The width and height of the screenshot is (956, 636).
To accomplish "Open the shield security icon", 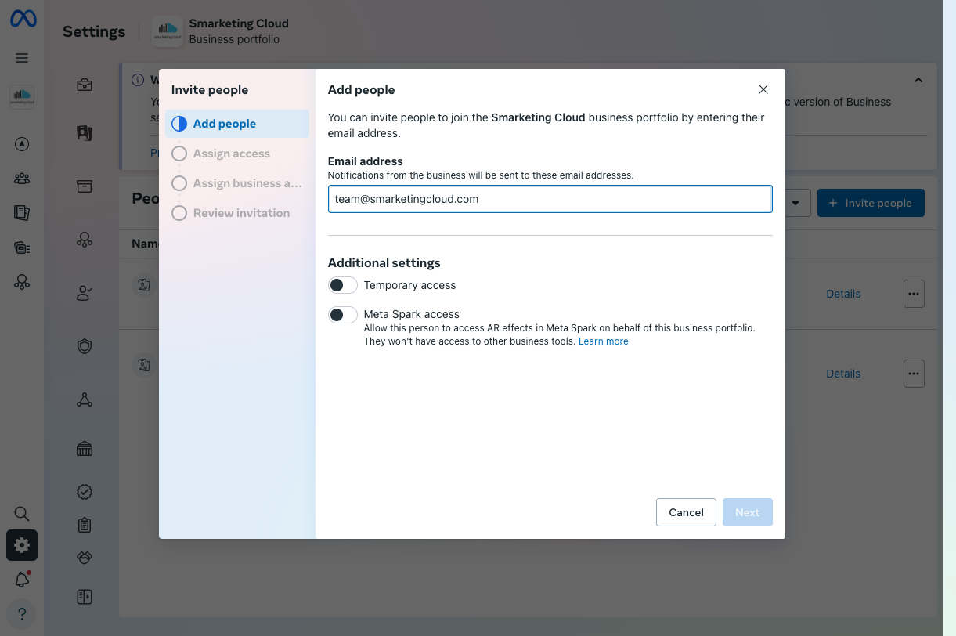I will (85, 346).
